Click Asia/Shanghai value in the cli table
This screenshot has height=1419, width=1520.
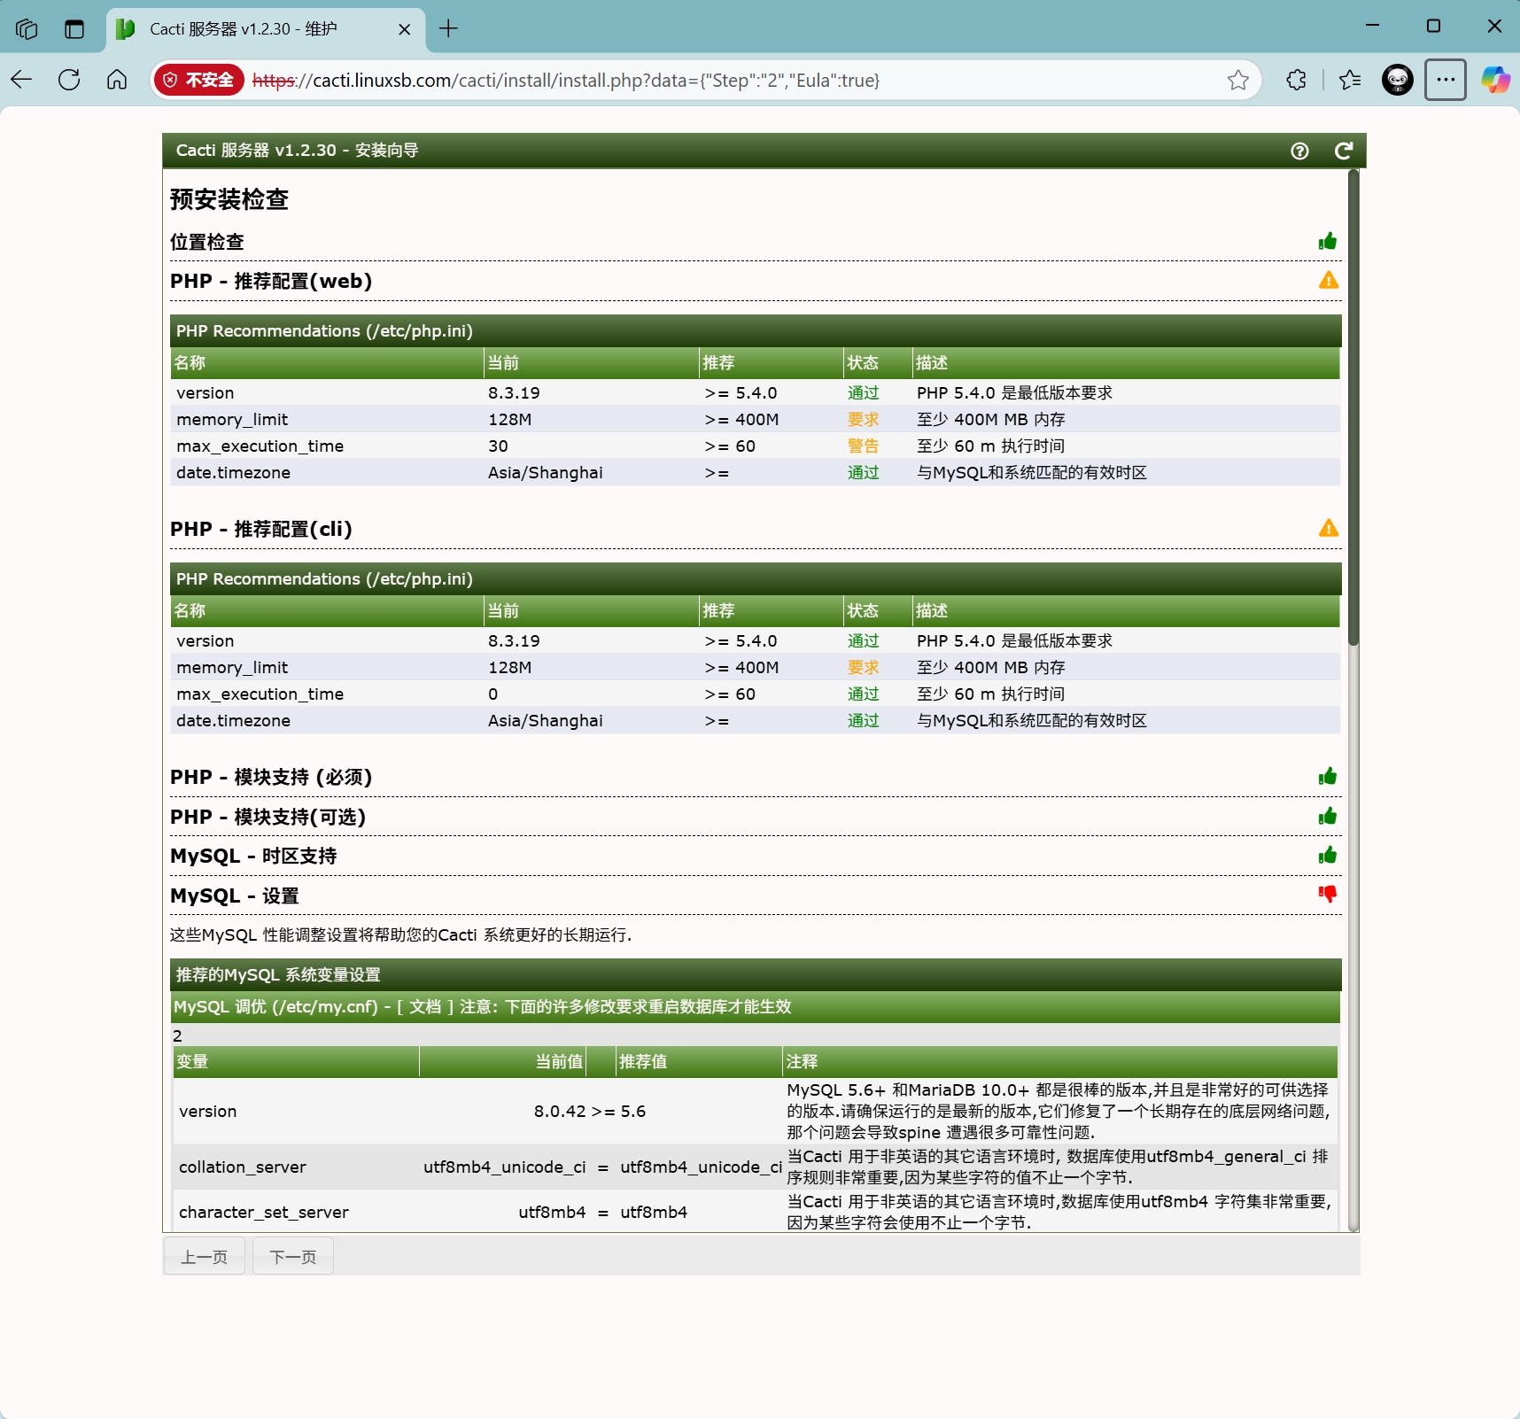pyautogui.click(x=546, y=721)
